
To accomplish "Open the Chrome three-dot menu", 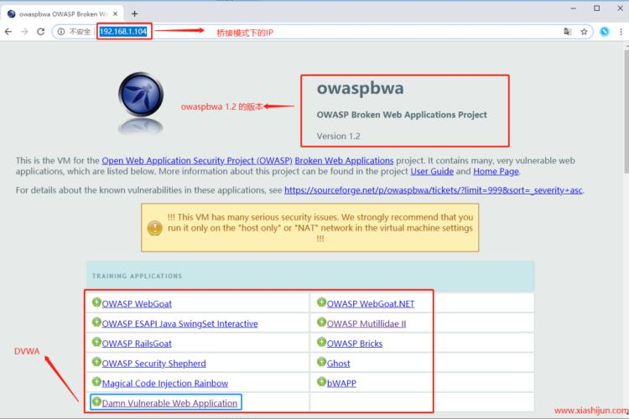I will [621, 32].
